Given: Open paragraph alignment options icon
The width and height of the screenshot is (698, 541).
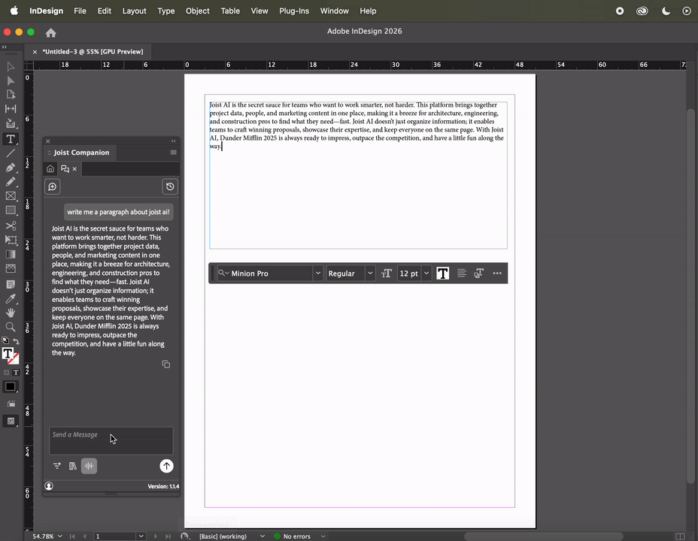Looking at the screenshot, I should pos(462,274).
